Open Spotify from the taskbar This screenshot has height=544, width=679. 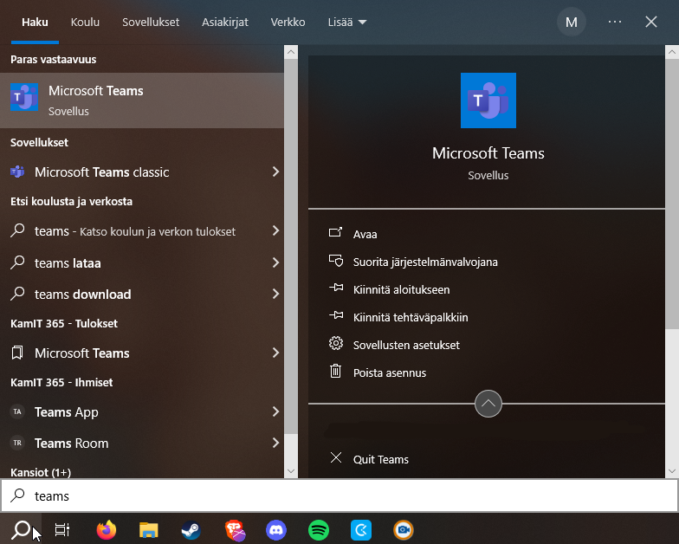[x=319, y=530]
